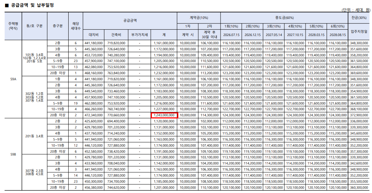Select the '층구분' column header

58,26
